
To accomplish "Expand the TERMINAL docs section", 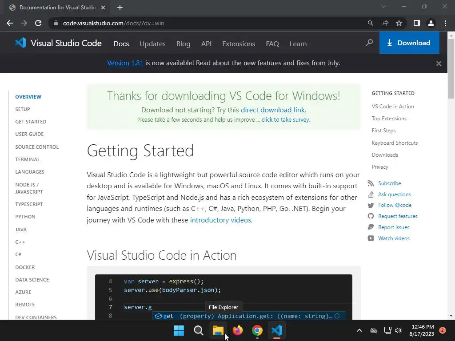I will [28, 159].
